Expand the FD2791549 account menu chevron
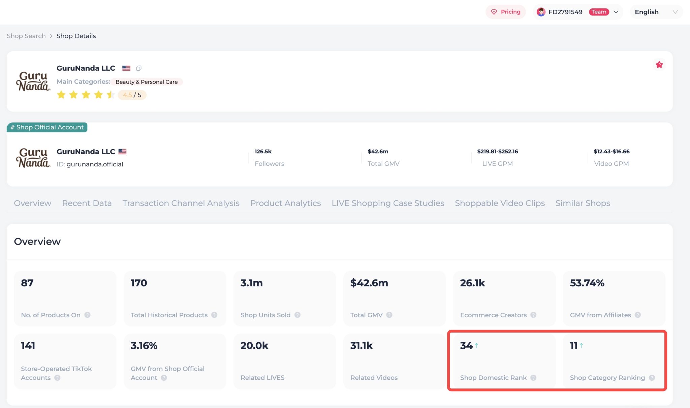Viewport: 690px width, 408px height. (x=616, y=12)
